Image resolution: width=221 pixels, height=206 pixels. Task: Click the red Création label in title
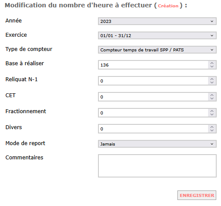click(x=168, y=6)
